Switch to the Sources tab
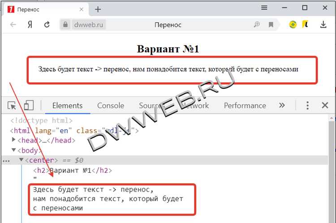This screenshot has width=336, height=223. [153, 105]
